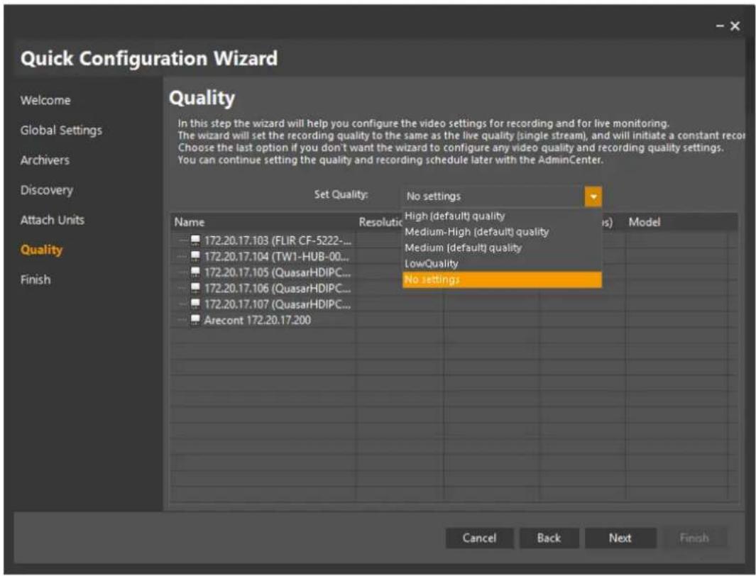This screenshot has width=756, height=576.
Task: Select the Quality step in sidebar
Action: click(x=41, y=250)
